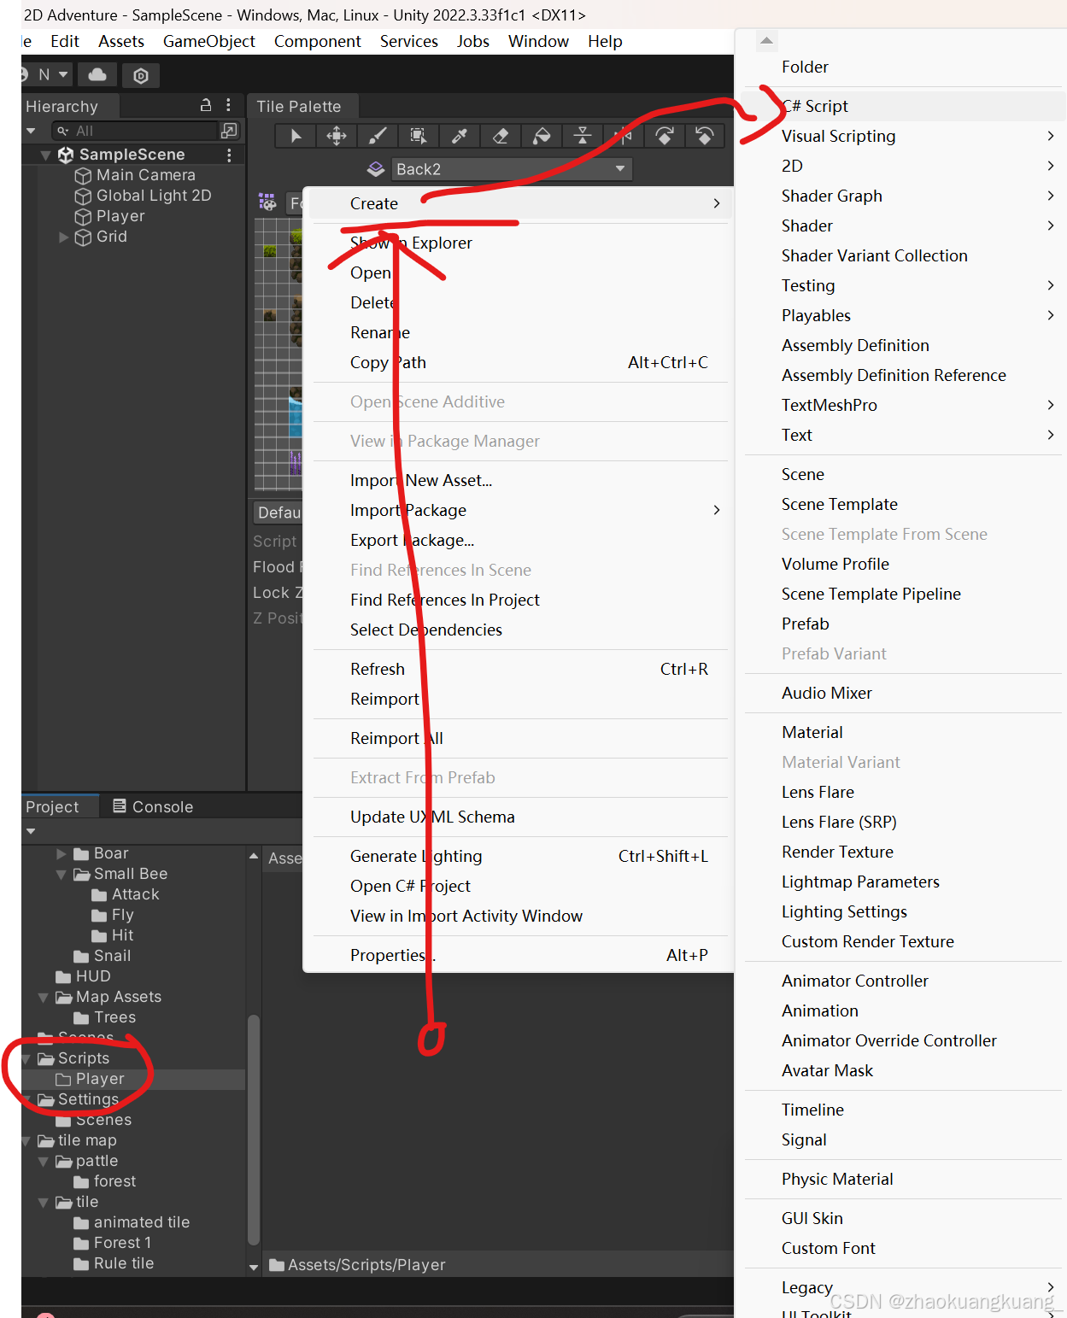Collapse the Small Bee folder

point(61,875)
